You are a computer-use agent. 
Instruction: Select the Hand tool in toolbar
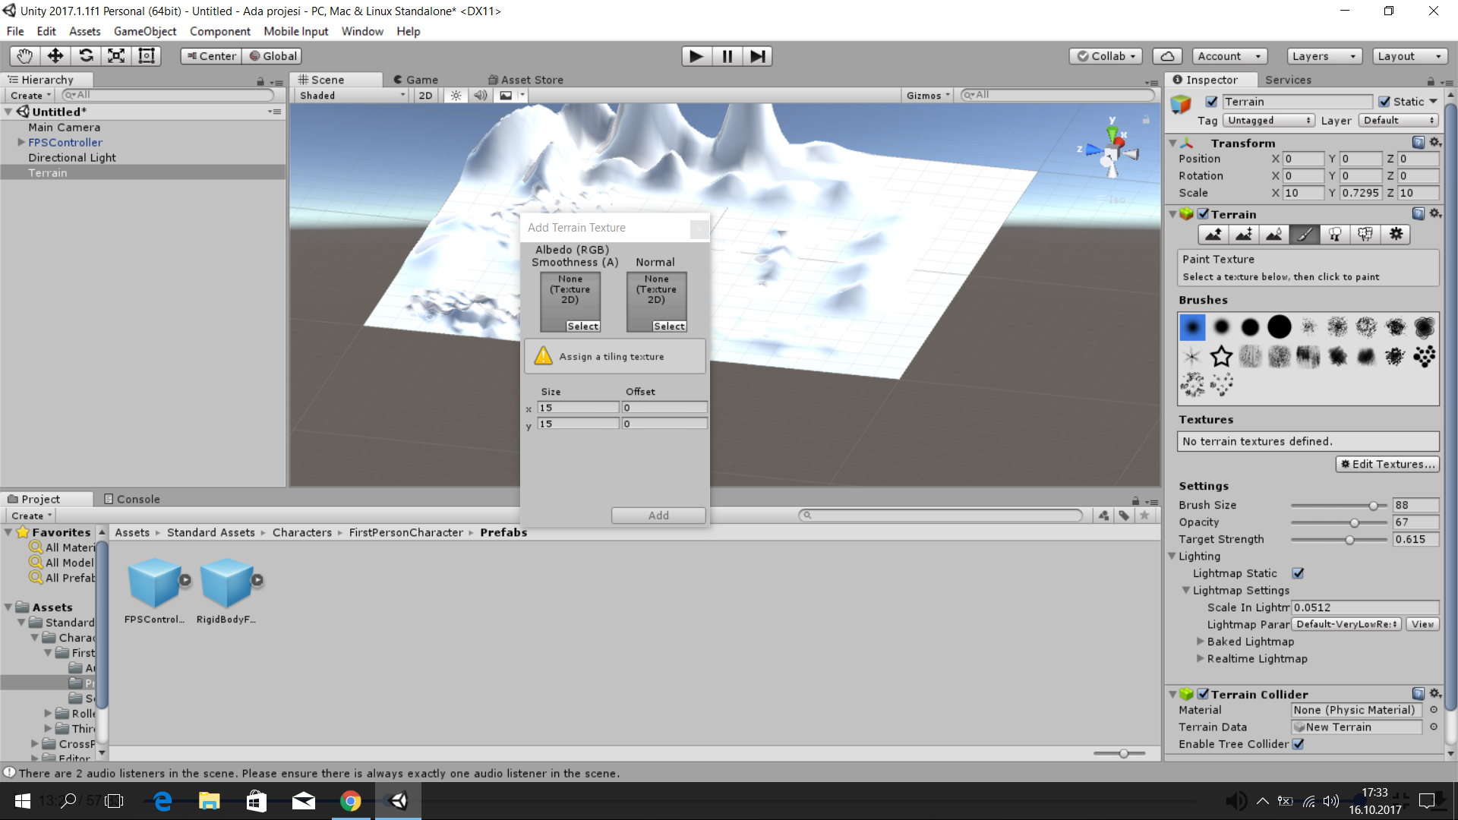click(25, 56)
